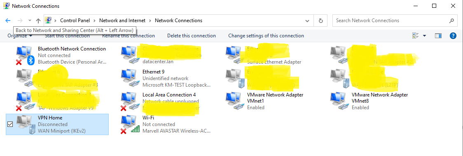Open the change view options dropdown arrow
463x156 pixels.
click(425, 36)
